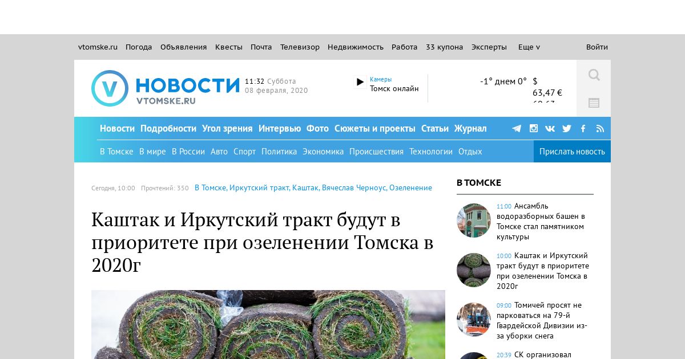Open 'Фото' menu item
The width and height of the screenshot is (685, 359).
coord(317,128)
